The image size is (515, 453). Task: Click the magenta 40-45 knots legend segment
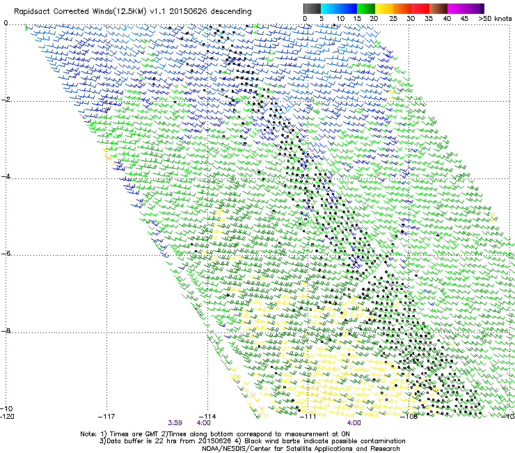[x=457, y=8]
